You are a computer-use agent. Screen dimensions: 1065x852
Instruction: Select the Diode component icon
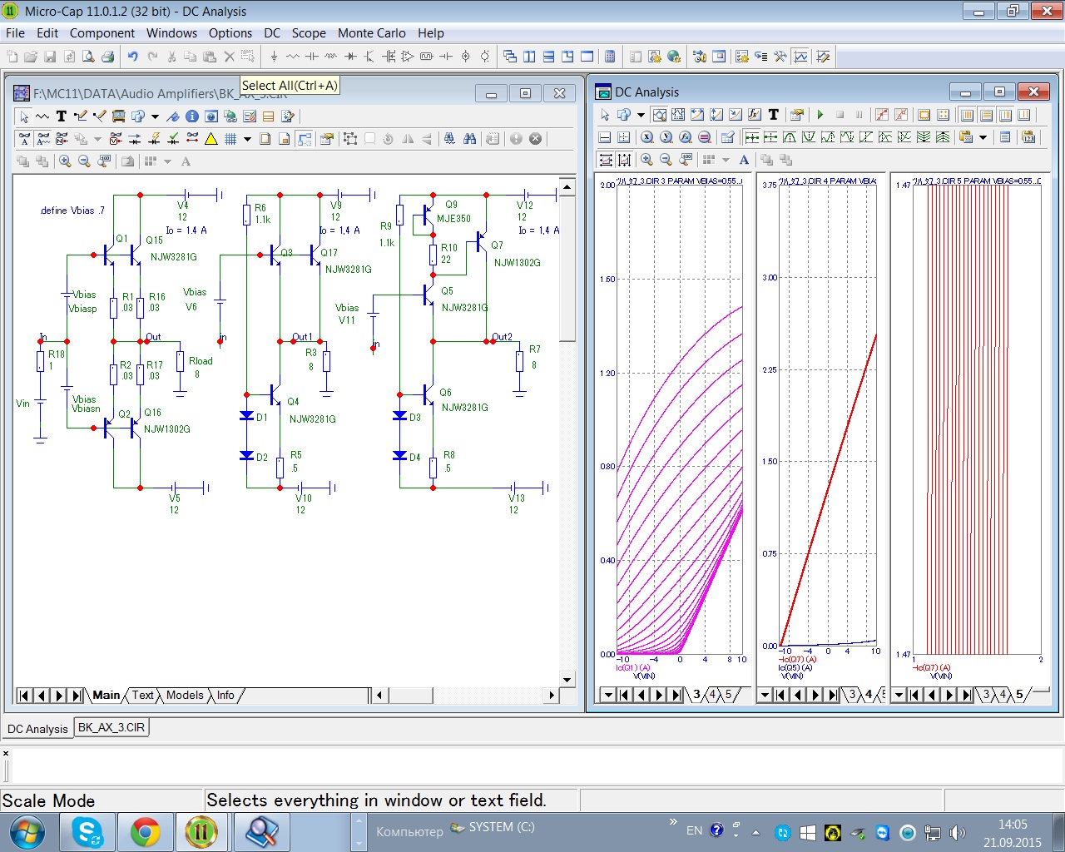350,57
